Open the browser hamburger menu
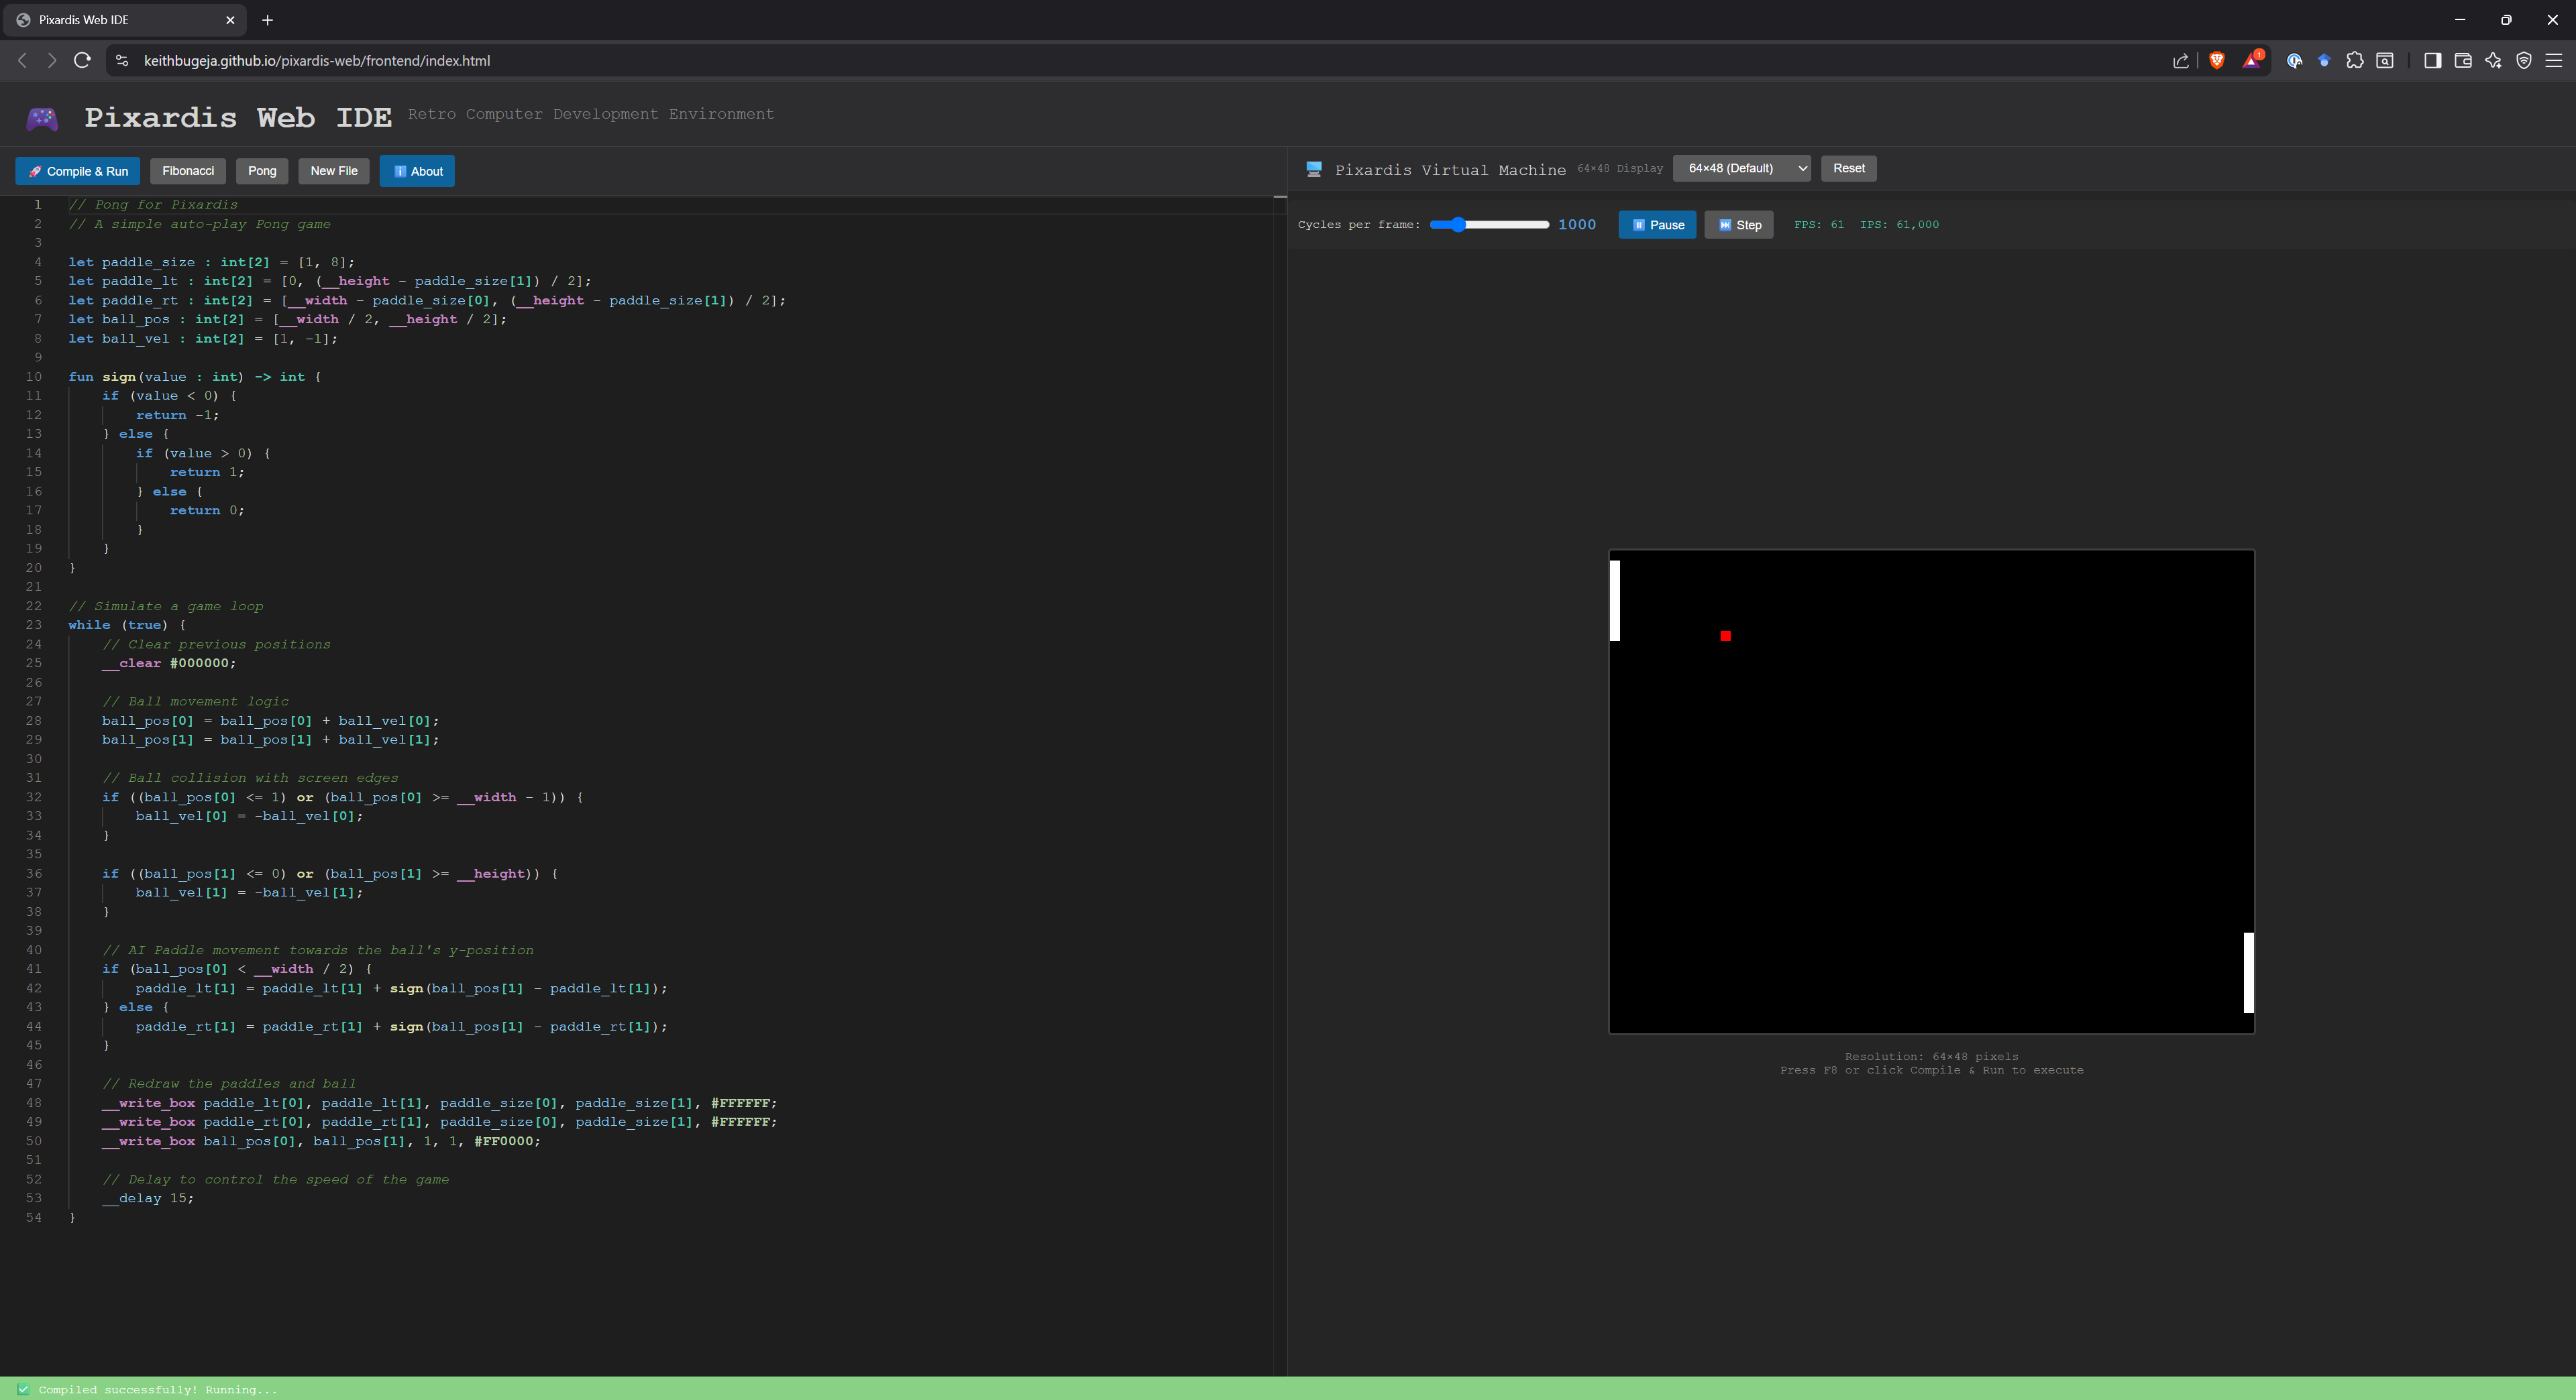 pyautogui.click(x=2554, y=61)
